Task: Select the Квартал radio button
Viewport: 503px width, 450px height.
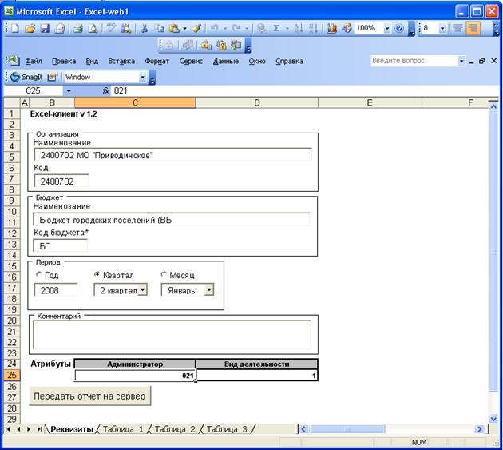Action: point(97,275)
